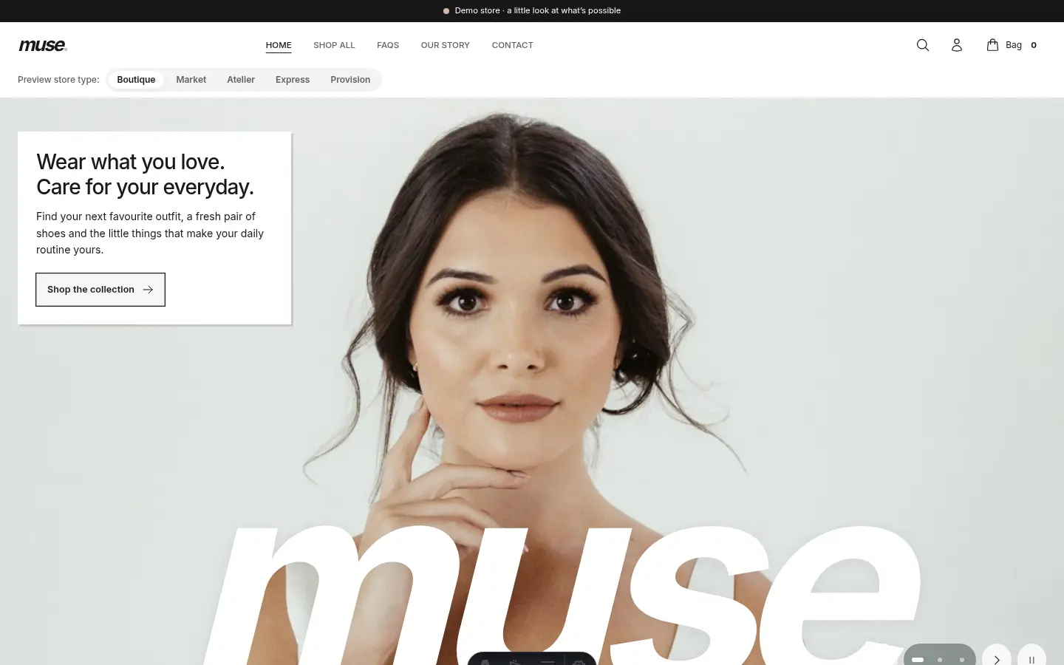Switch preview to Express store type

[x=293, y=80]
